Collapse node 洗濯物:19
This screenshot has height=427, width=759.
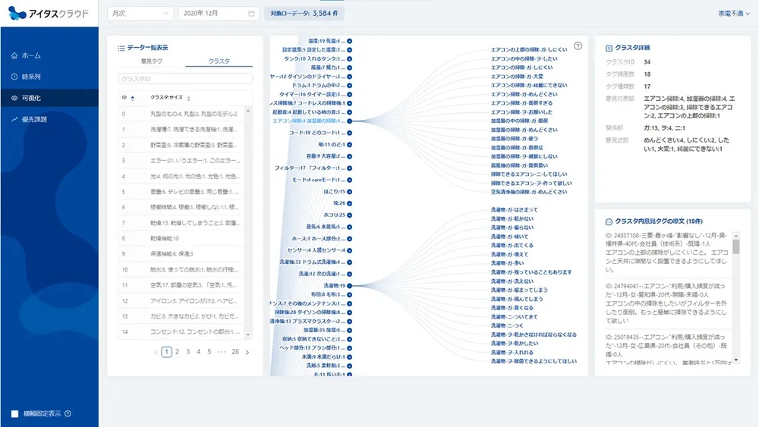(349, 286)
